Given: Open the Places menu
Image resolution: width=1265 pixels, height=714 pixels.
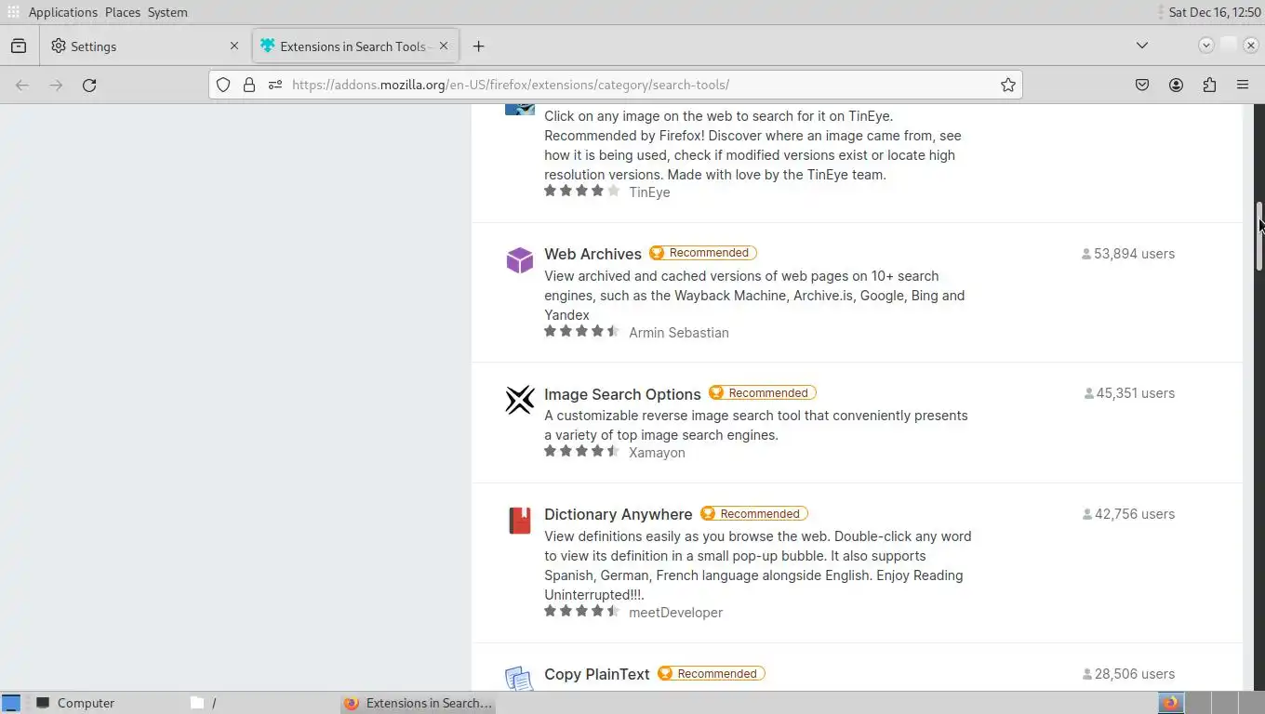Looking at the screenshot, I should click(x=123, y=12).
